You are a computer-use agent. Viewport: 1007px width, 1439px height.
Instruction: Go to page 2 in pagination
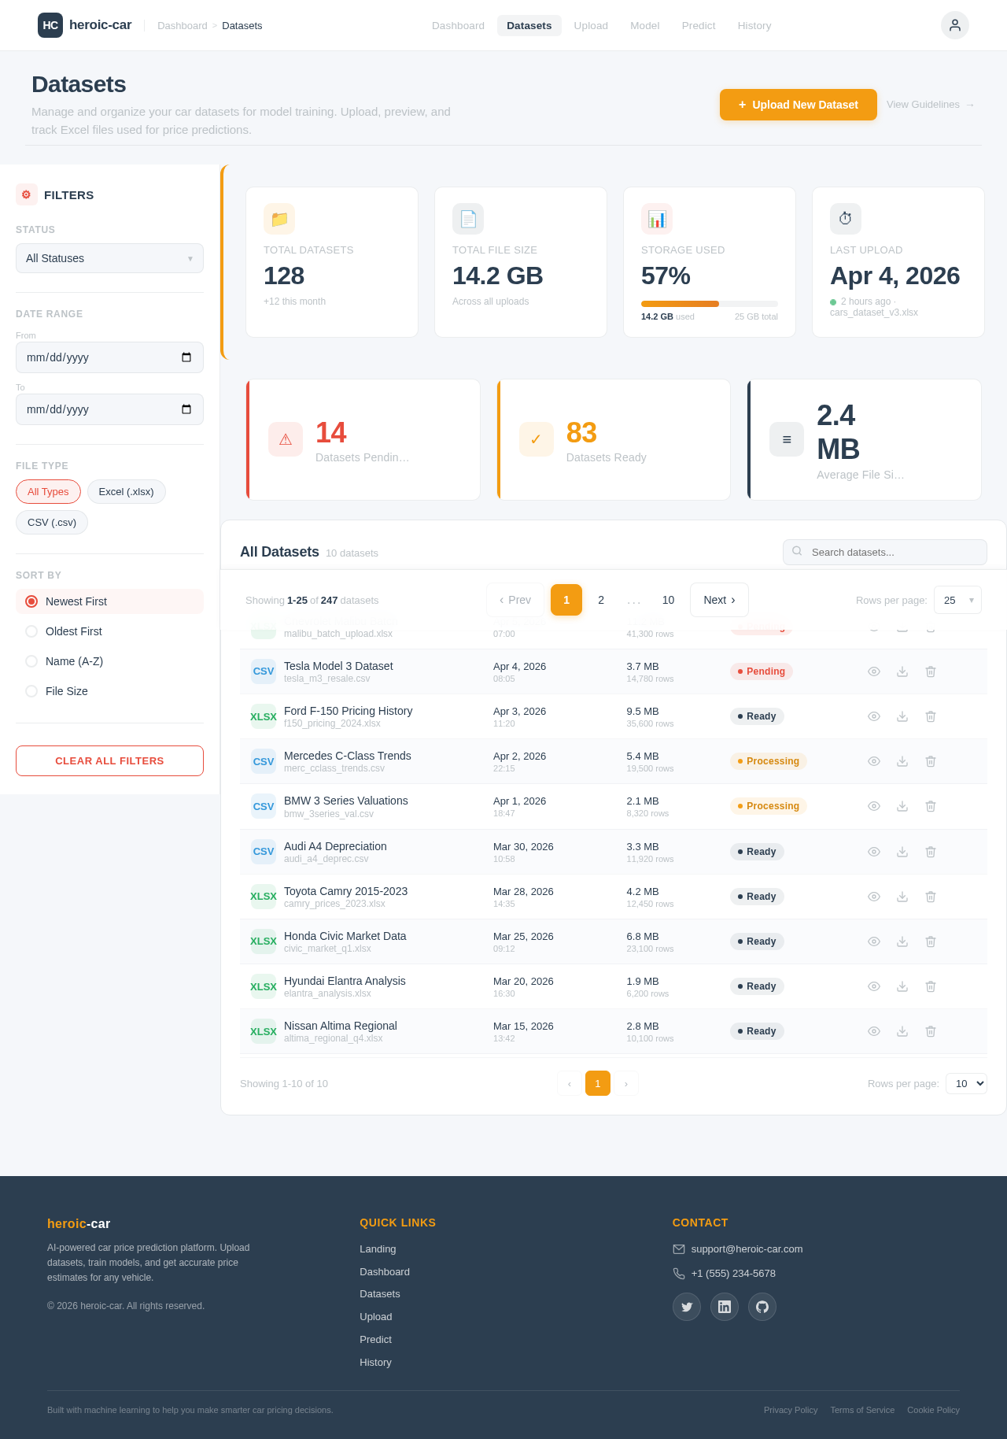point(601,600)
